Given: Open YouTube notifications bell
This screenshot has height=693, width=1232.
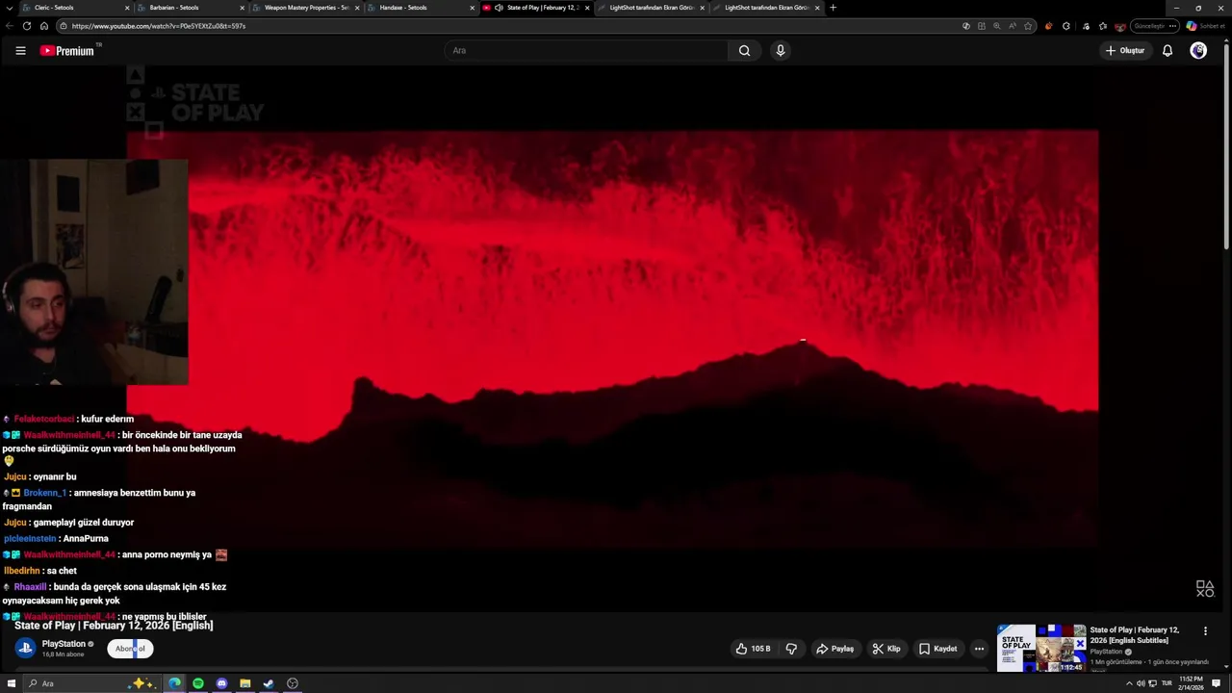Looking at the screenshot, I should point(1168,50).
